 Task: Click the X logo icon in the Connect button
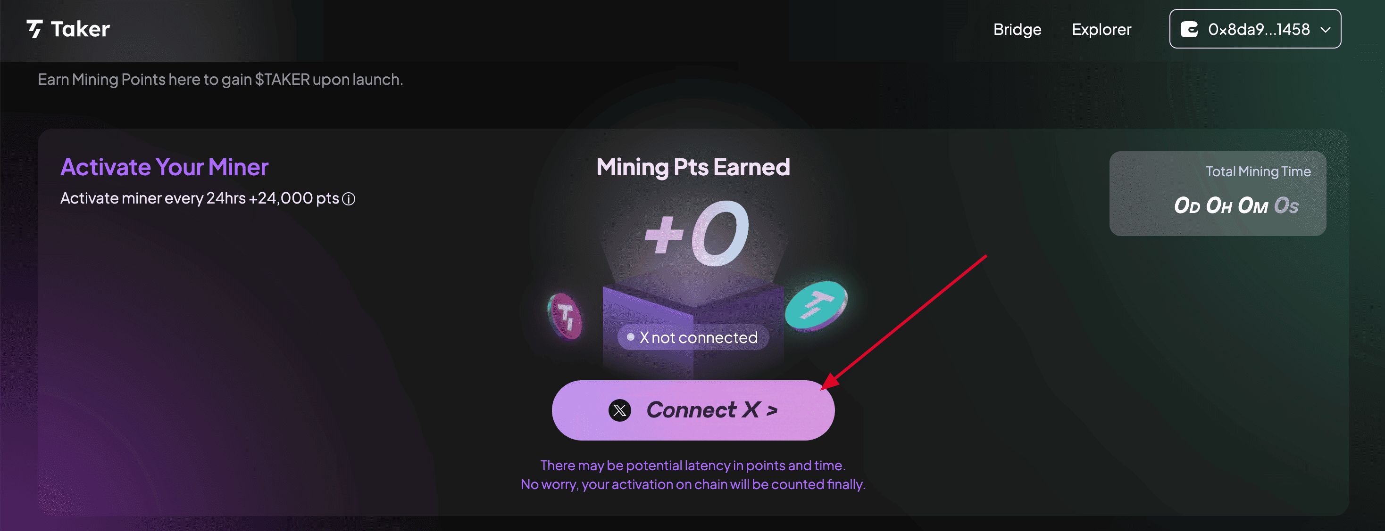pyautogui.click(x=619, y=410)
